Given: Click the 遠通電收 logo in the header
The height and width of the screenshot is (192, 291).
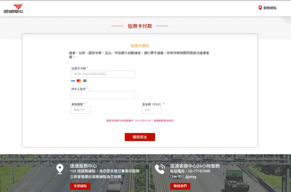Looking at the screenshot, I should pos(13,9).
